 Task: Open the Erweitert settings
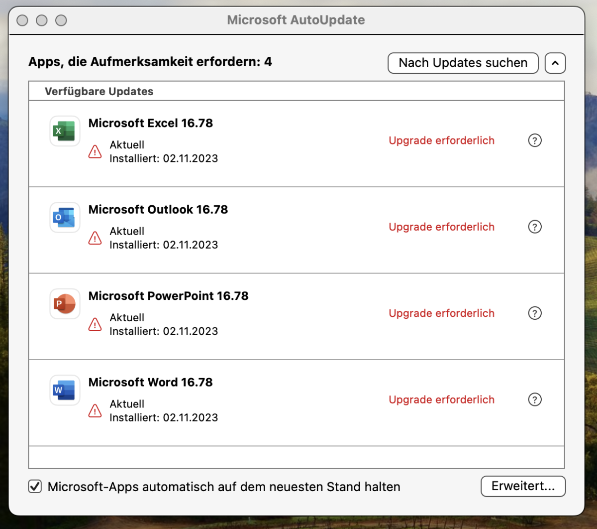pos(523,486)
